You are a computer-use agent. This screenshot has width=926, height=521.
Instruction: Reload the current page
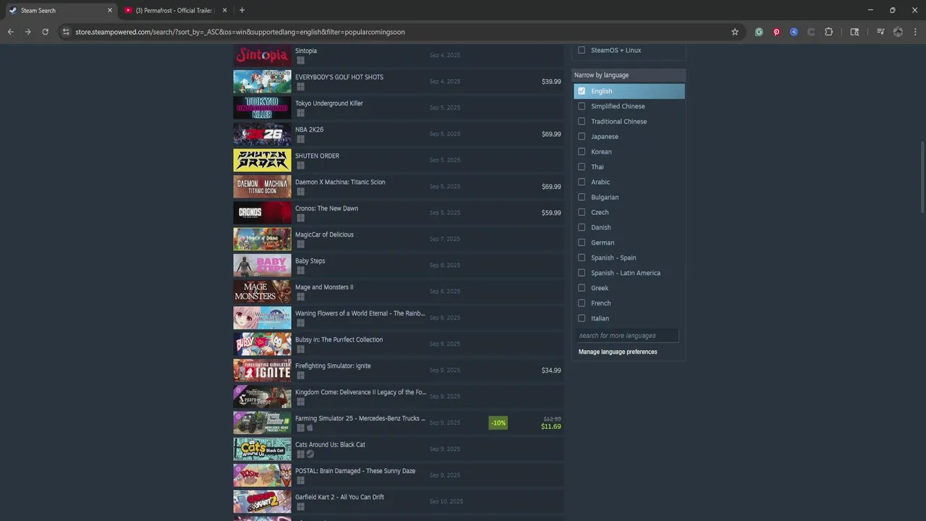(45, 32)
